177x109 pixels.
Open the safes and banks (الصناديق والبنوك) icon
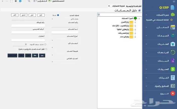point(173,86)
